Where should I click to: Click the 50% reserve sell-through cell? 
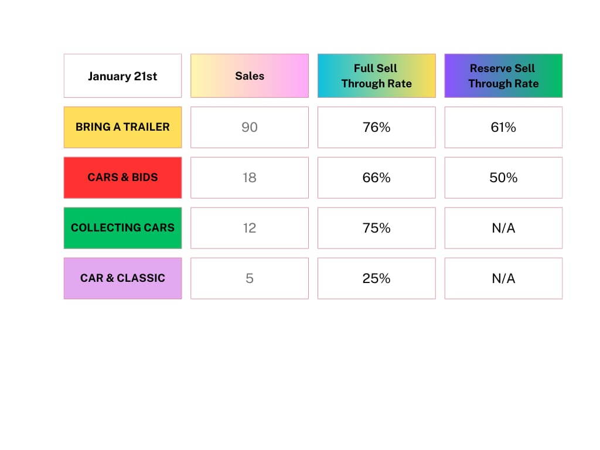pos(503,178)
